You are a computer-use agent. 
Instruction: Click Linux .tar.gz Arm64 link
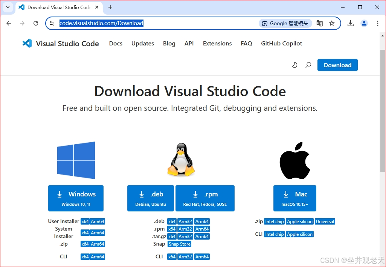(x=202, y=236)
